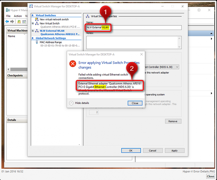
Task: Click Notes scrollbar up arrow
Action: tap(179, 38)
